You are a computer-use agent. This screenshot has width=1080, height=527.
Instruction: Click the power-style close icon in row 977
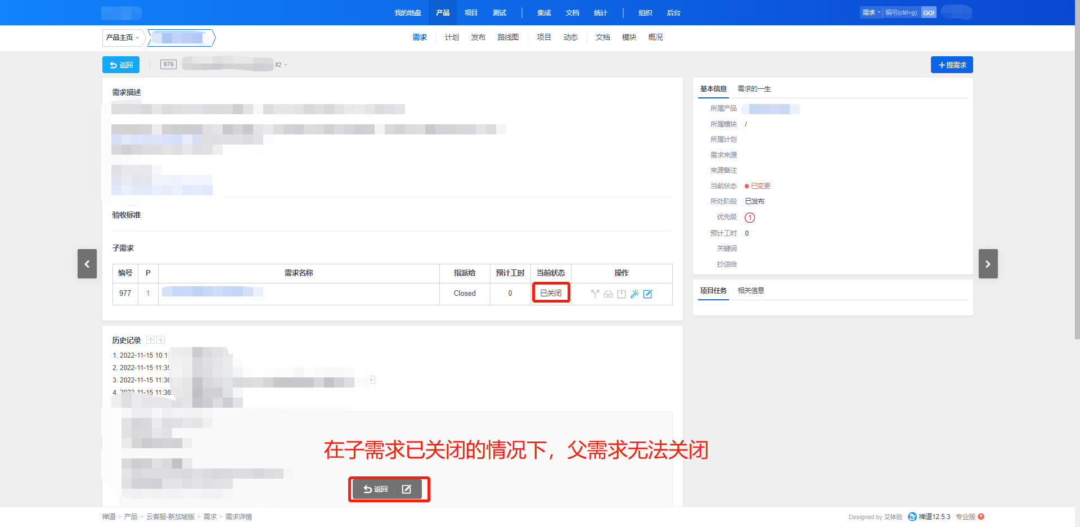[x=621, y=294]
